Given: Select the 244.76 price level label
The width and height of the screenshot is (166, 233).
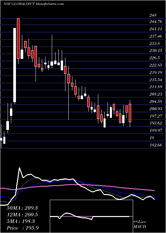Looking at the screenshot, I should (156, 22).
